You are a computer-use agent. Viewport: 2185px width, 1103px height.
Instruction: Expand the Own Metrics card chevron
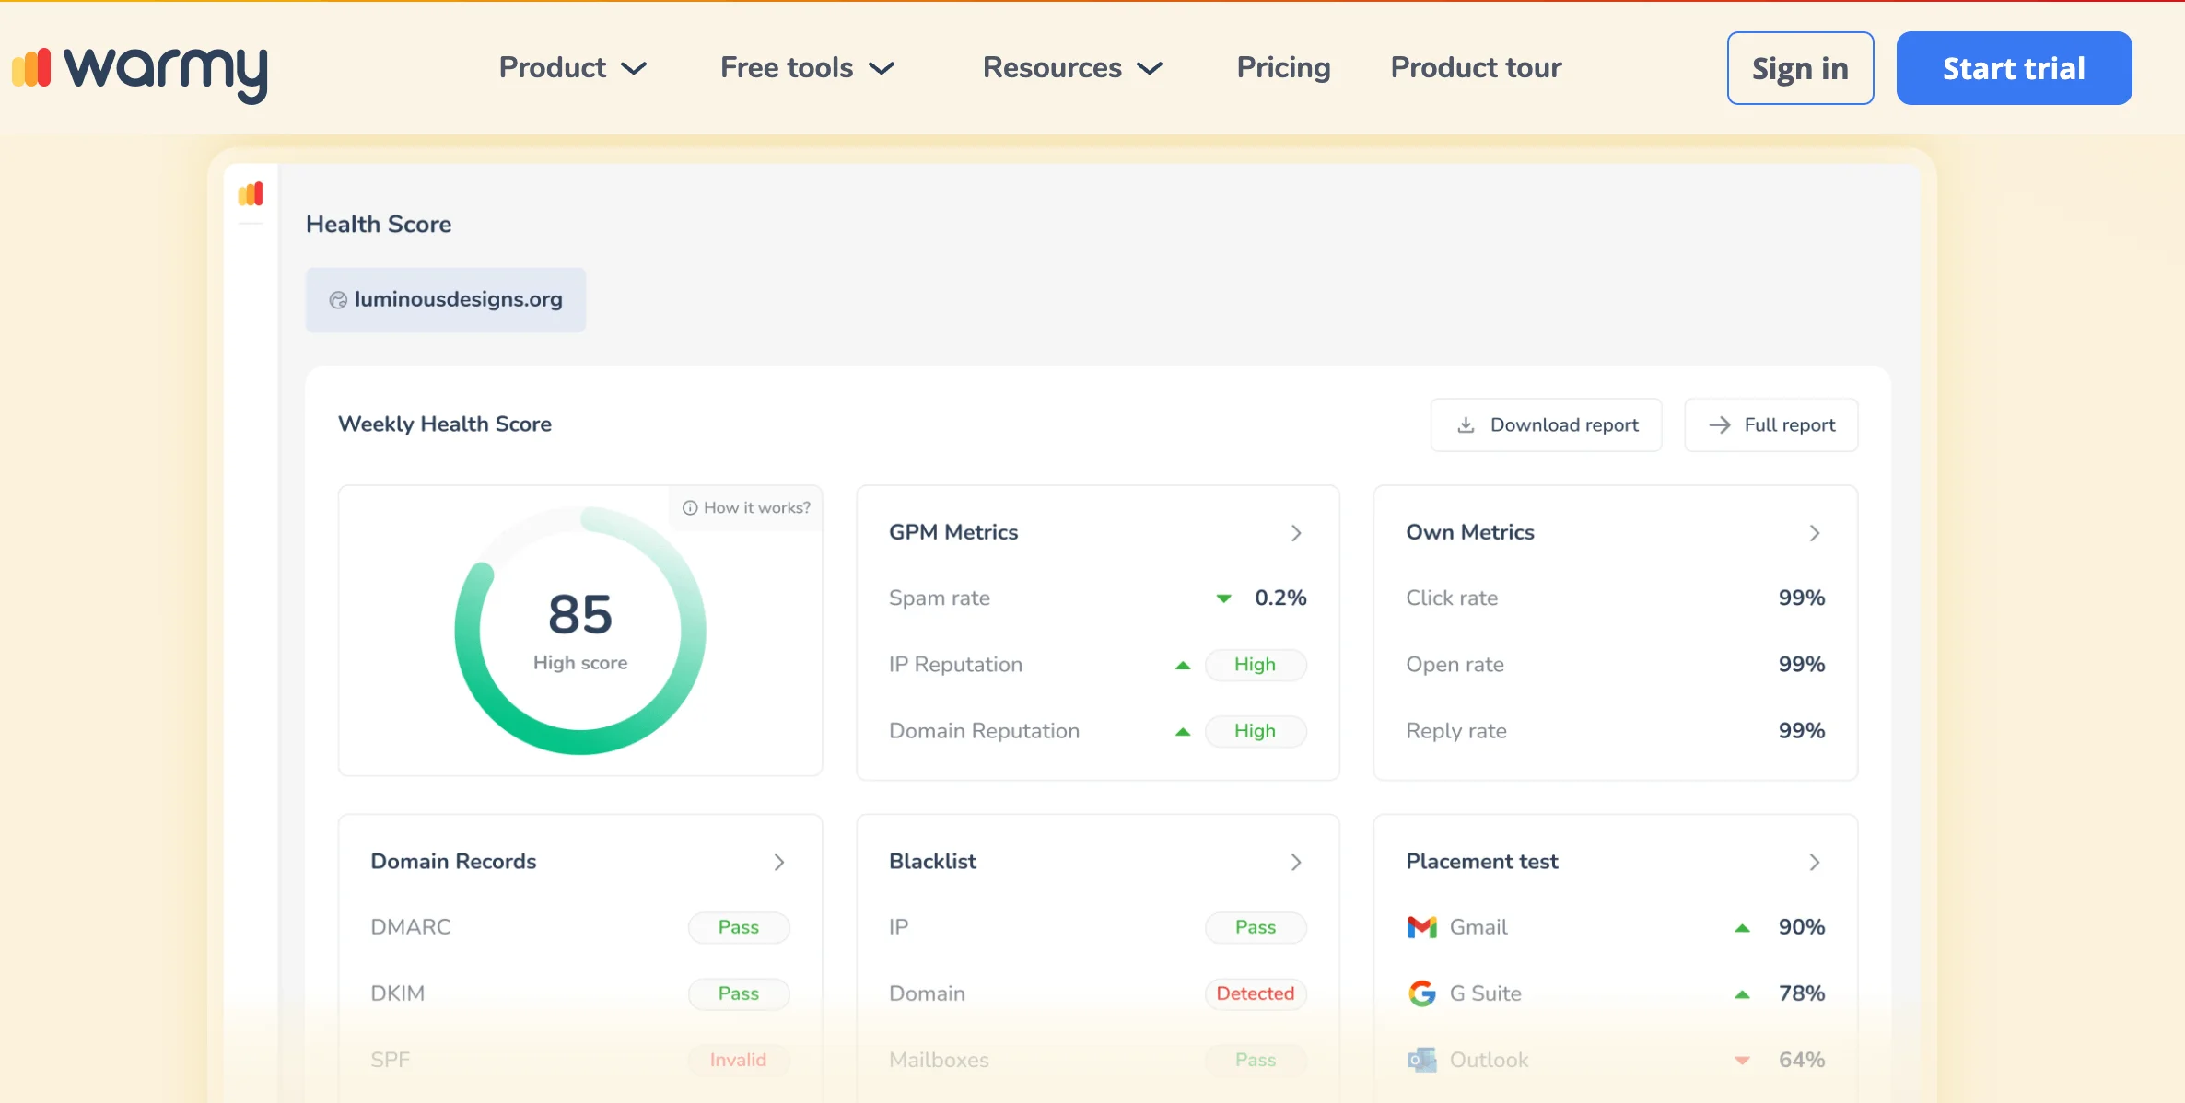(1814, 533)
